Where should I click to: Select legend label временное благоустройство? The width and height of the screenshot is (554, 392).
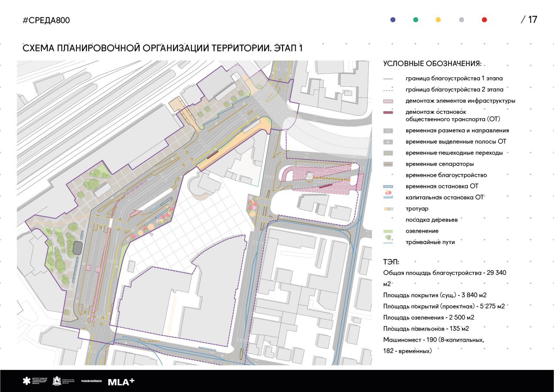coord(446,175)
